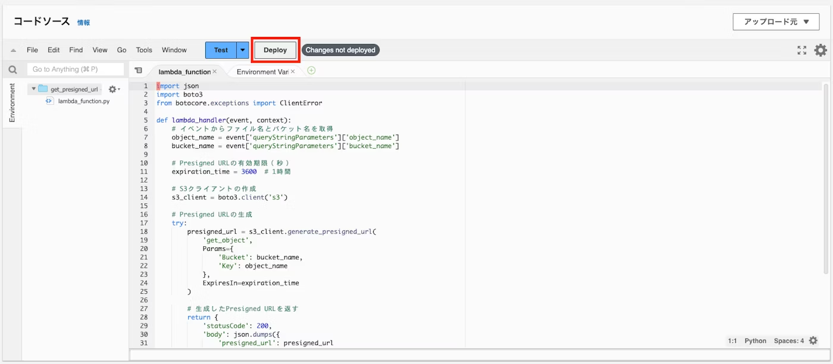Screen dimensions: 833x364
Task: Toggle the Environment side panel tab
Action: (12, 102)
